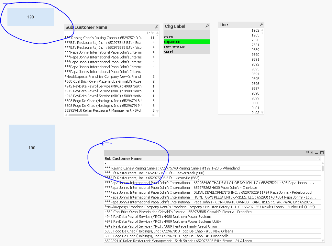This screenshot has height=246, width=332.
Task: Select Line value 7520
Action: 239,40
